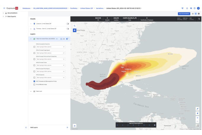Expand the Base Layer section
The height and width of the screenshot is (135, 202).
31,91
